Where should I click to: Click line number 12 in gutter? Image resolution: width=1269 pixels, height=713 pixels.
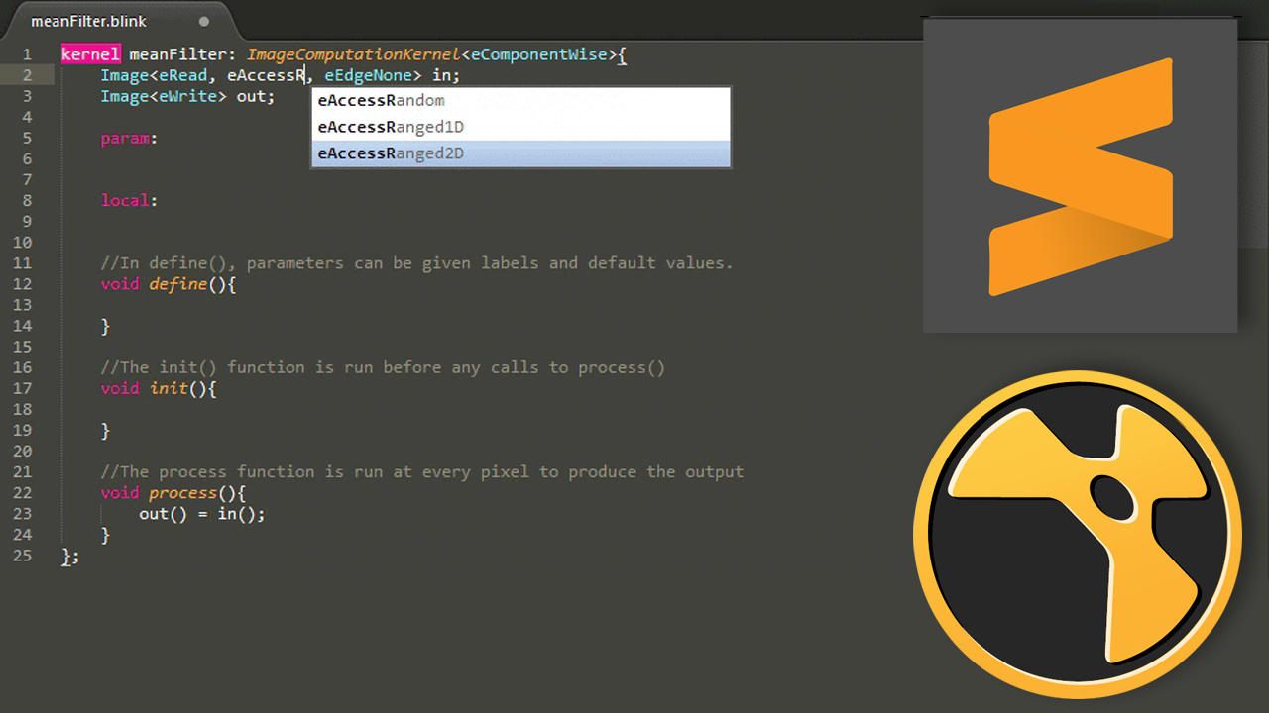[22, 284]
